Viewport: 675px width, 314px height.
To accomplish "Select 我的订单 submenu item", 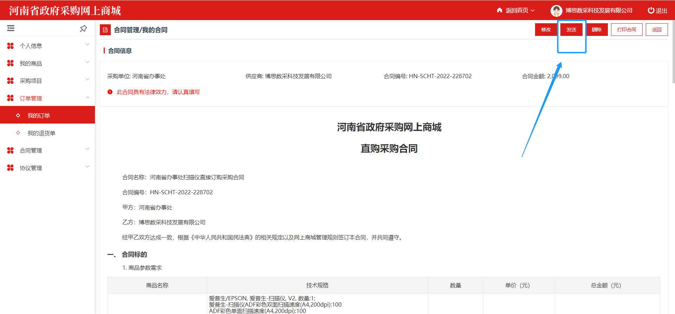I will pos(47,115).
